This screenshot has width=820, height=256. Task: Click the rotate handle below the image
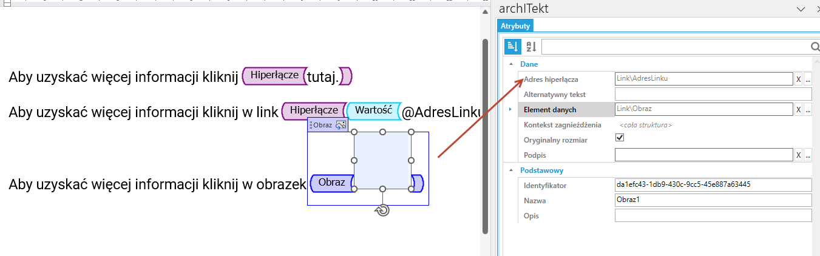point(382,210)
